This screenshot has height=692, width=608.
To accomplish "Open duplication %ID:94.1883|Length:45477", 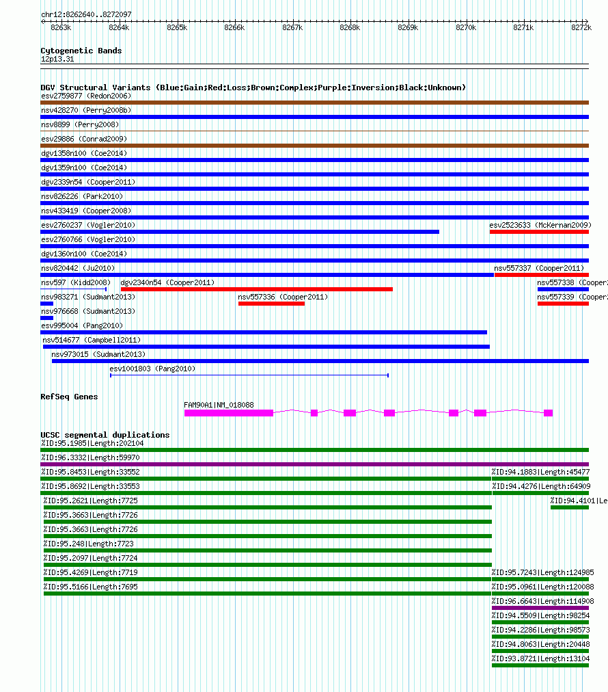I will pyautogui.click(x=540, y=472).
